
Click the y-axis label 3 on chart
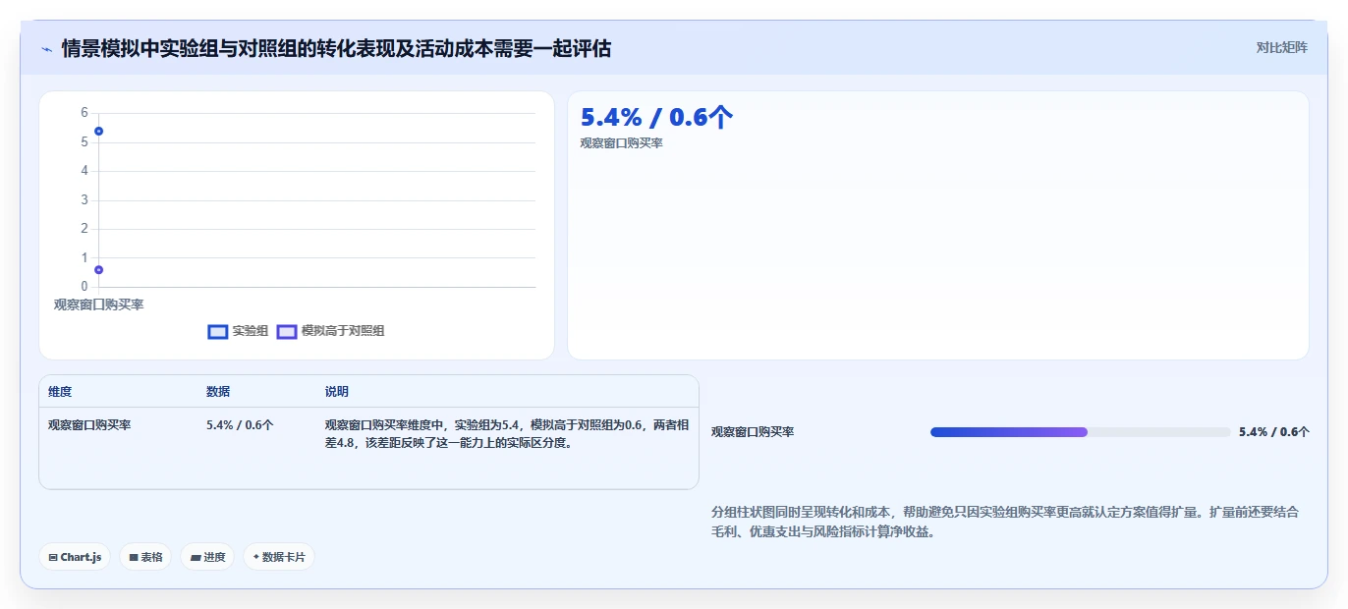[84, 200]
